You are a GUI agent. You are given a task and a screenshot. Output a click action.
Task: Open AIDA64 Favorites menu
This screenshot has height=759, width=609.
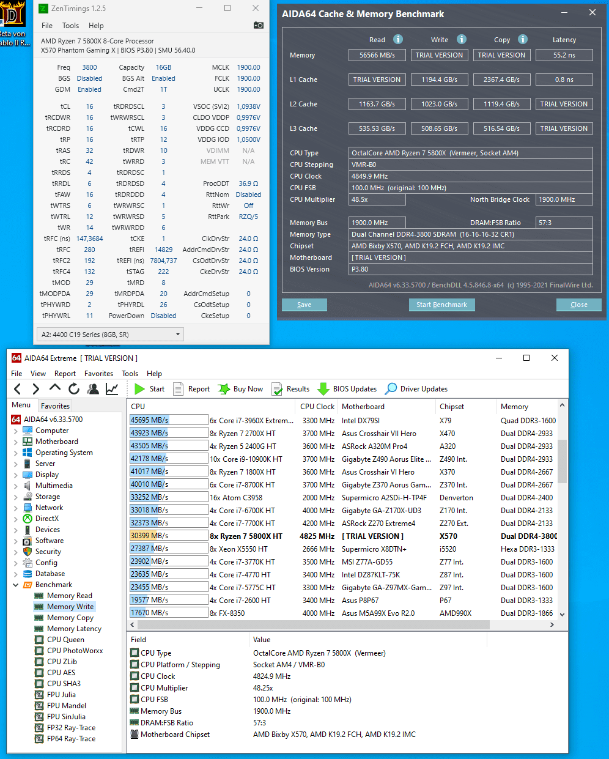click(98, 374)
